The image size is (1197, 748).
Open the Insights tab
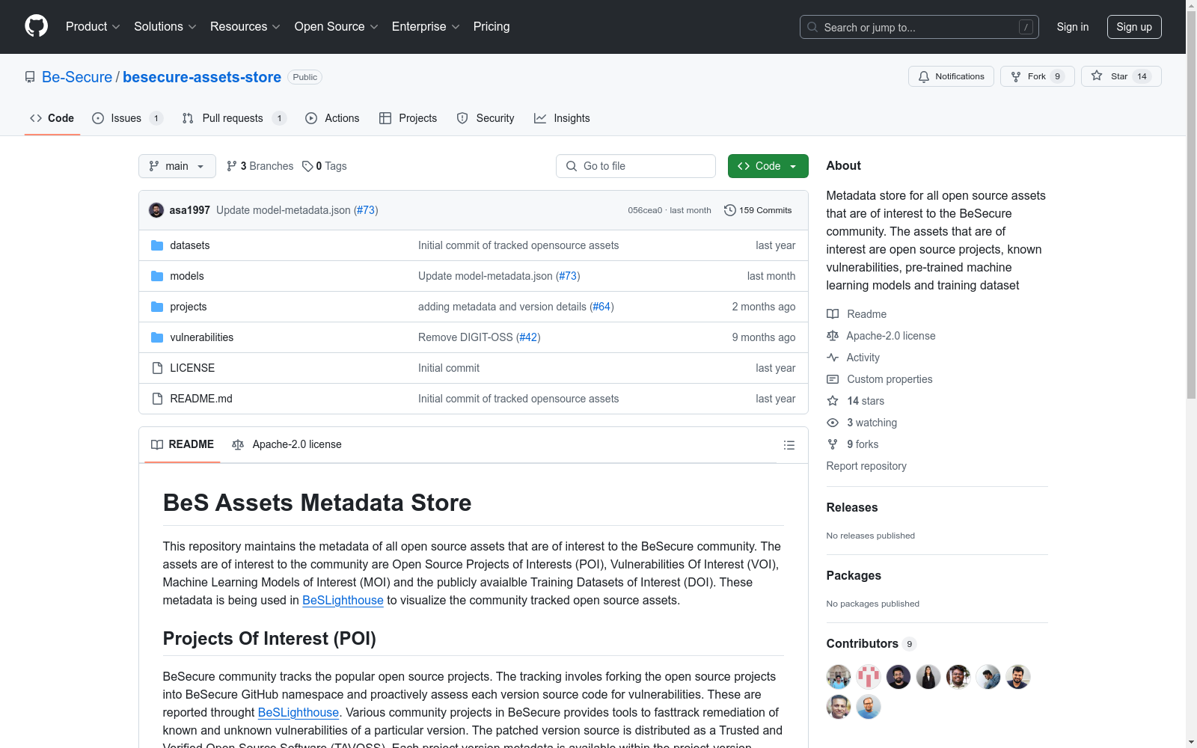point(562,118)
